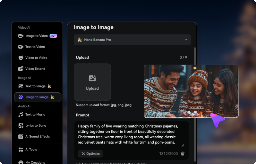Click the Lyrics to Song icon
This screenshot has width=256, height=164.
pos(21,125)
